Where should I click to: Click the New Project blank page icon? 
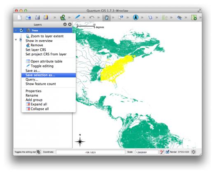(19, 17)
